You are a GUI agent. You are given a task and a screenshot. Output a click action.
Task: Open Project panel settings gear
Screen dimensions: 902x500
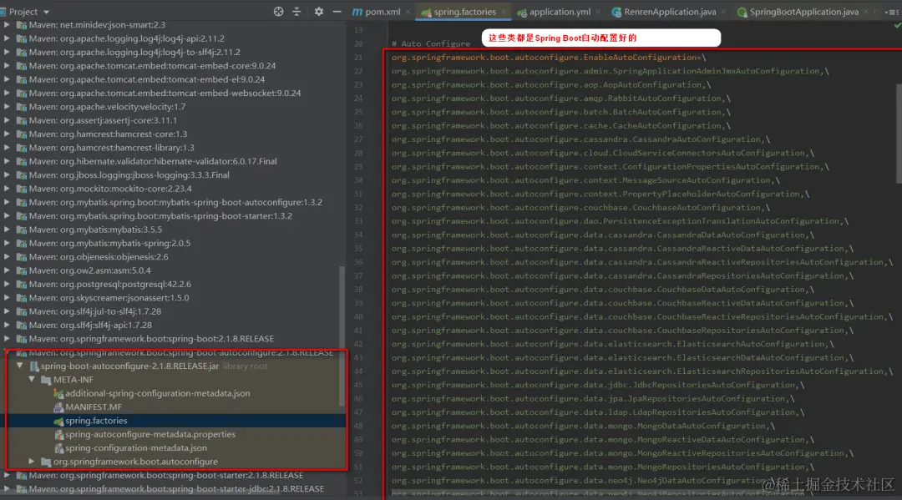pyautogui.click(x=319, y=12)
